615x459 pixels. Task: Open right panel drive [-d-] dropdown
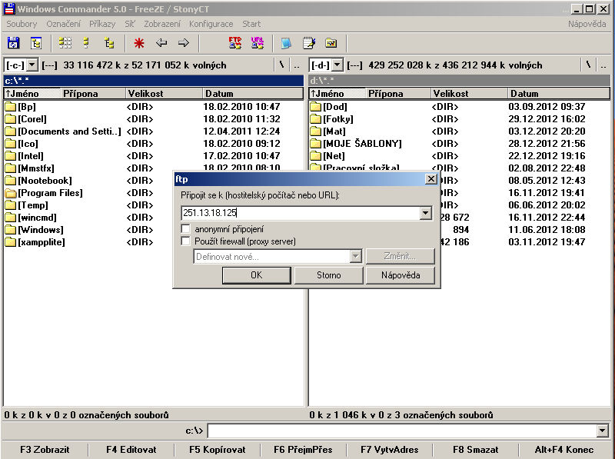[337, 65]
